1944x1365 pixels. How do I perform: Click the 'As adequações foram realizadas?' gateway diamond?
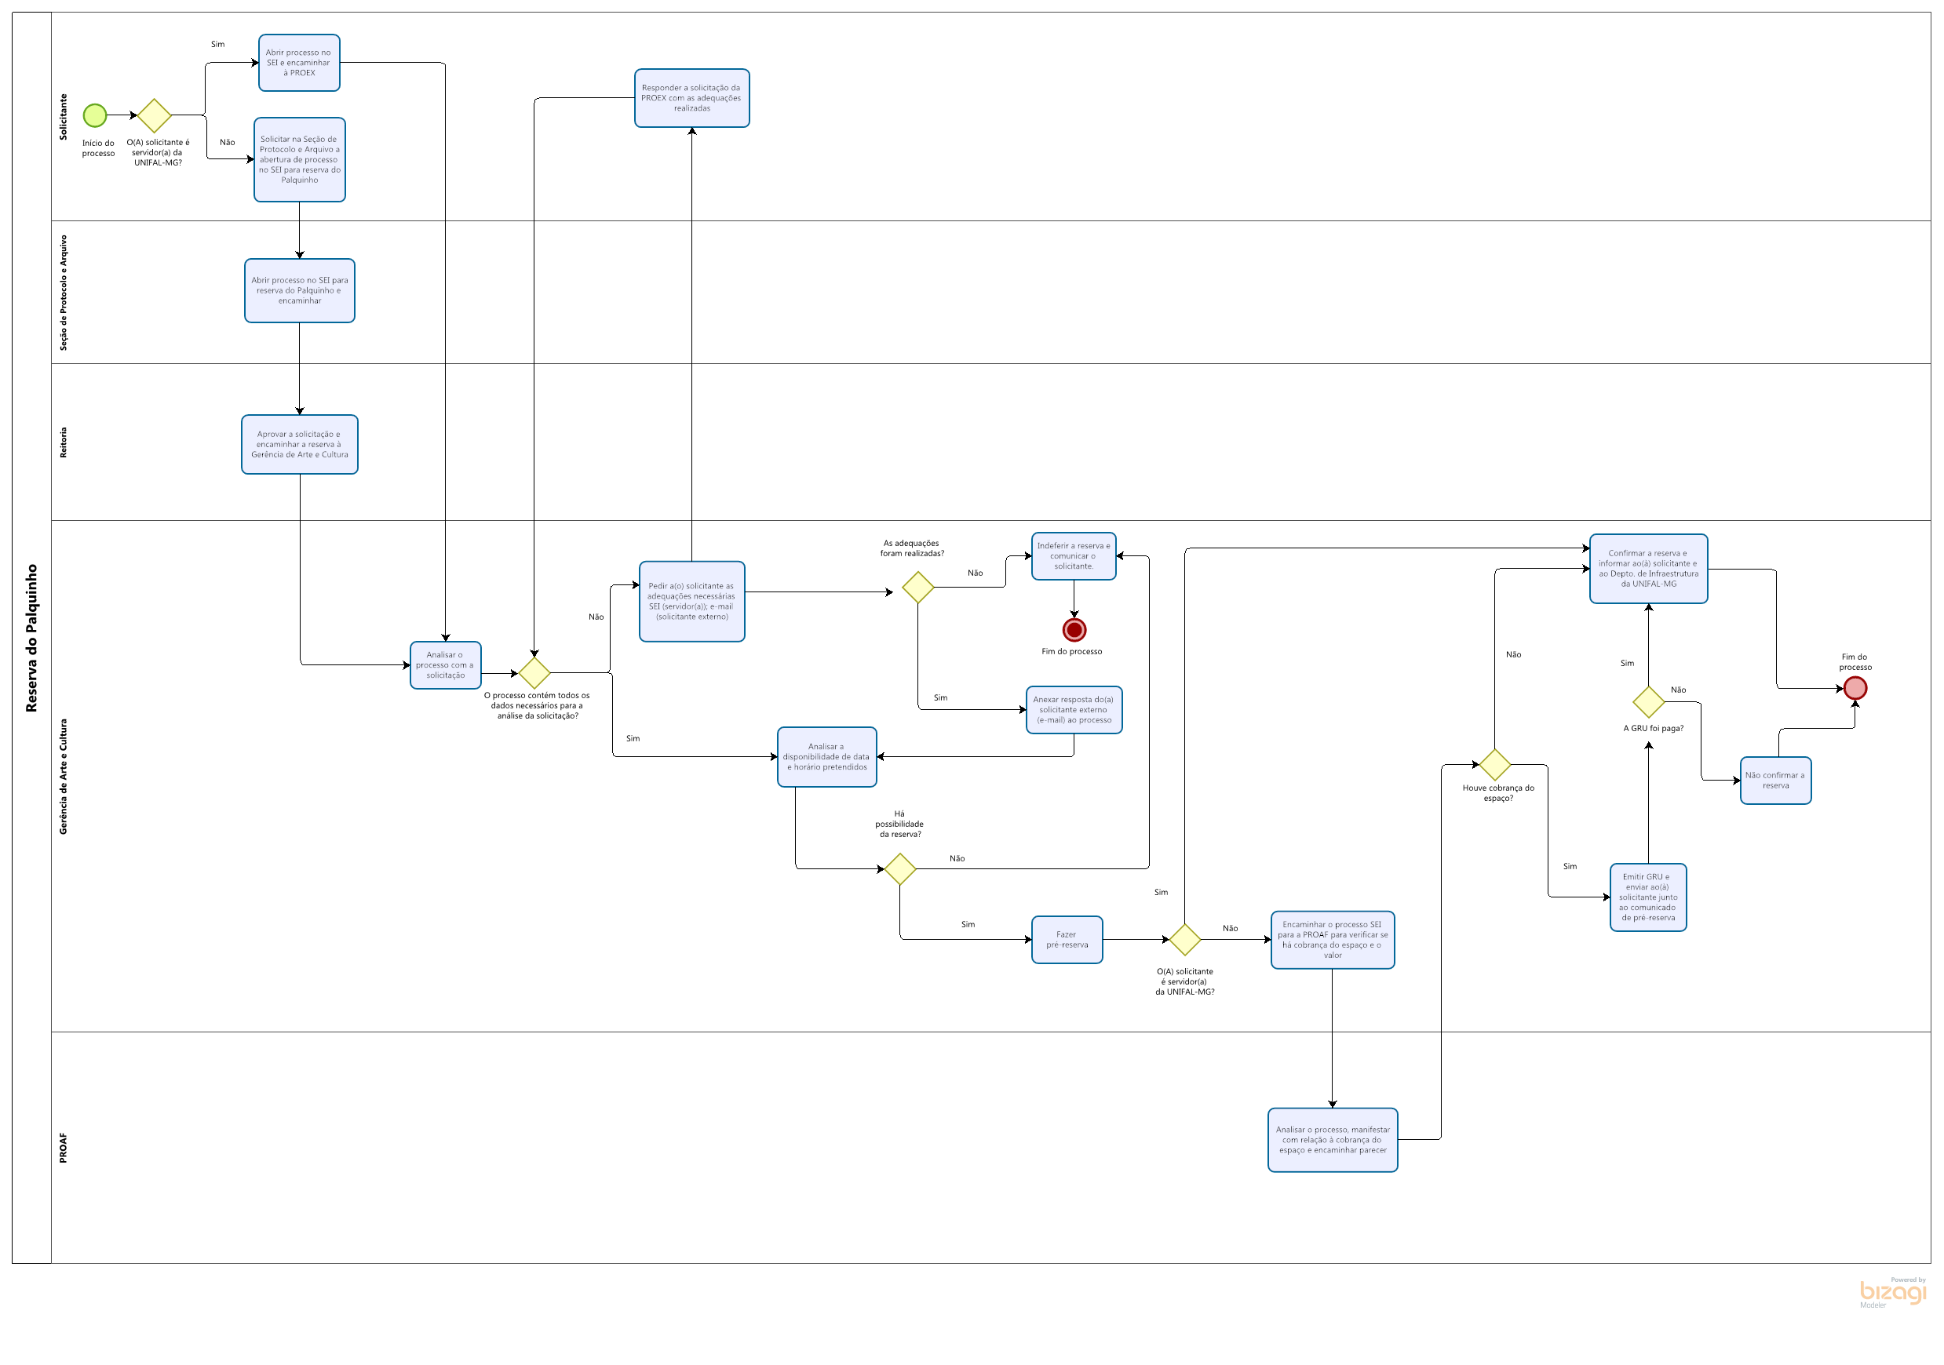coord(917,587)
